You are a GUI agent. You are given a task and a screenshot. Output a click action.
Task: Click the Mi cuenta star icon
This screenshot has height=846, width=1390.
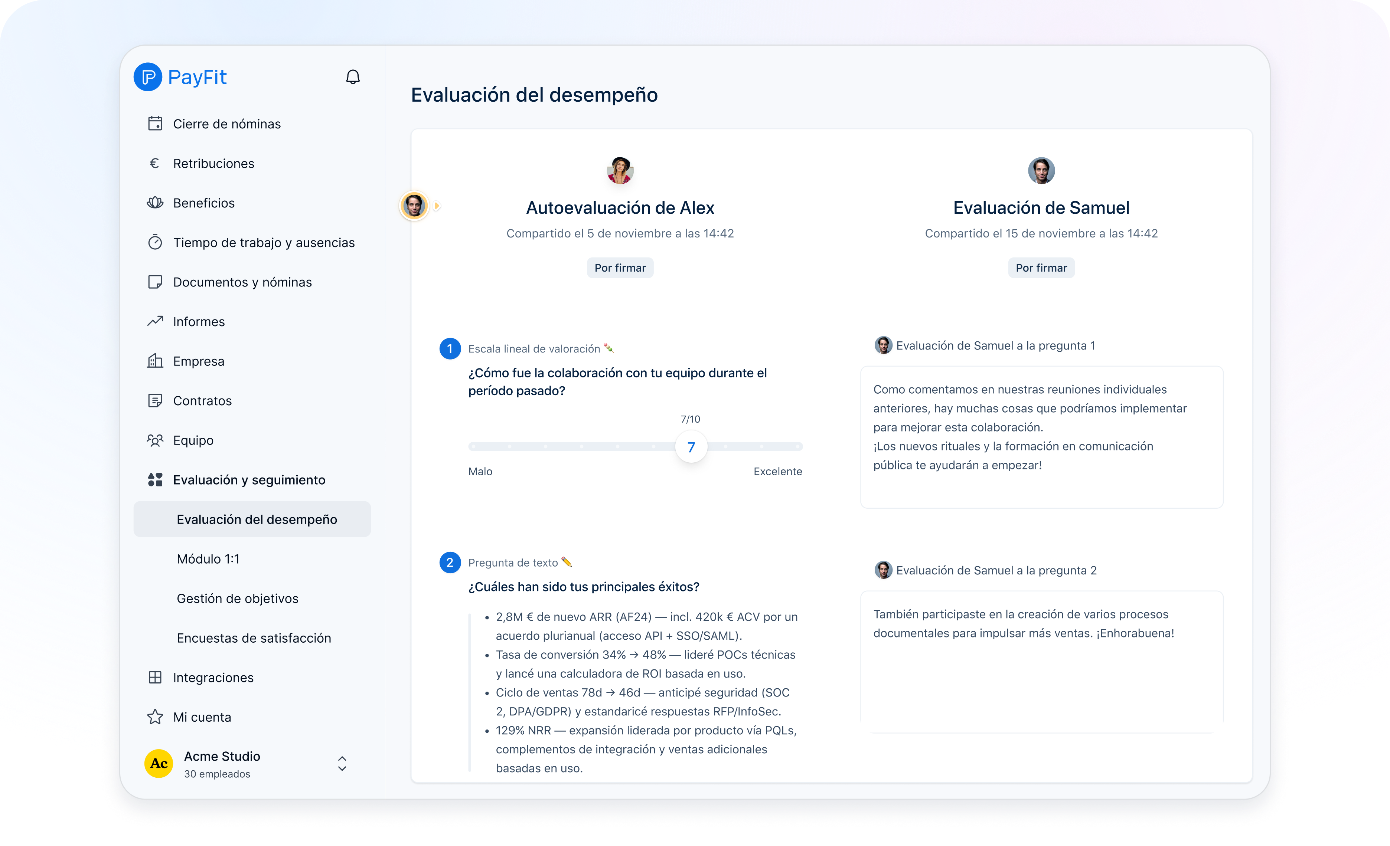[x=154, y=717]
